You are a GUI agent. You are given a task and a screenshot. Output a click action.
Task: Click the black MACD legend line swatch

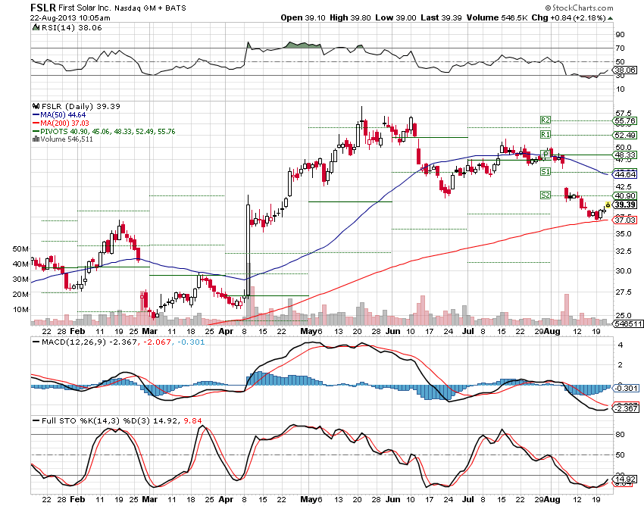[36, 342]
